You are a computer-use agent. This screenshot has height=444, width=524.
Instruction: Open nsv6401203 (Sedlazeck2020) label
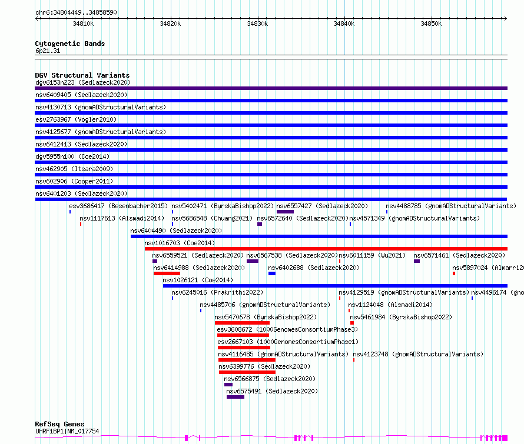(x=81, y=193)
